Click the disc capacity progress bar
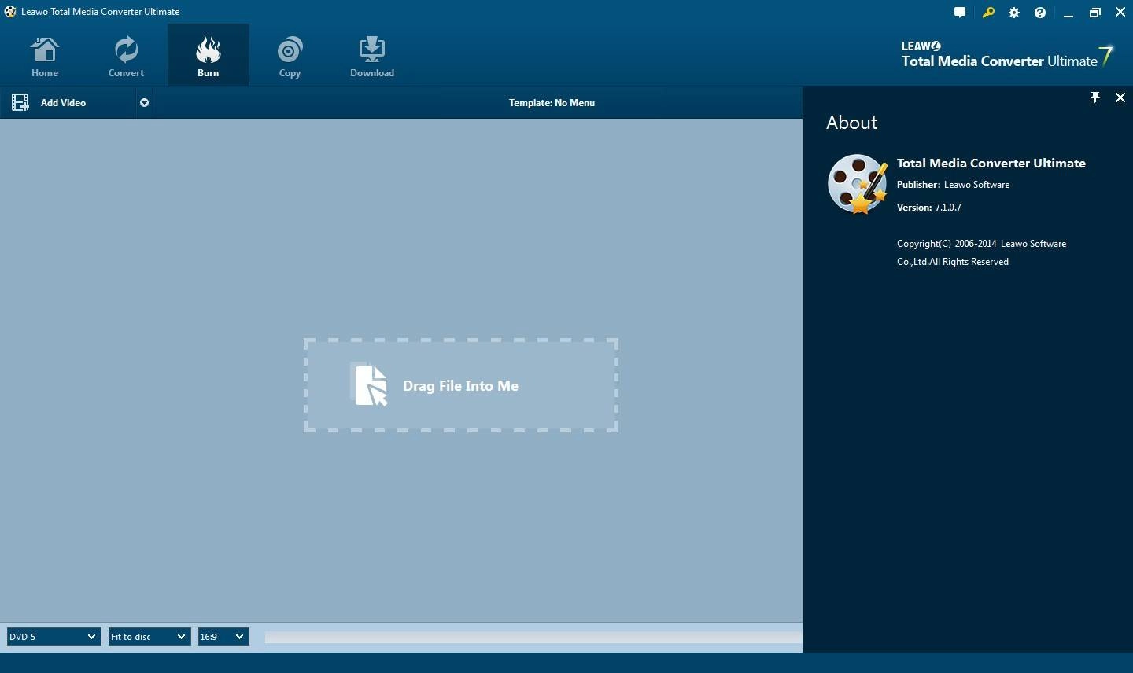 point(533,637)
